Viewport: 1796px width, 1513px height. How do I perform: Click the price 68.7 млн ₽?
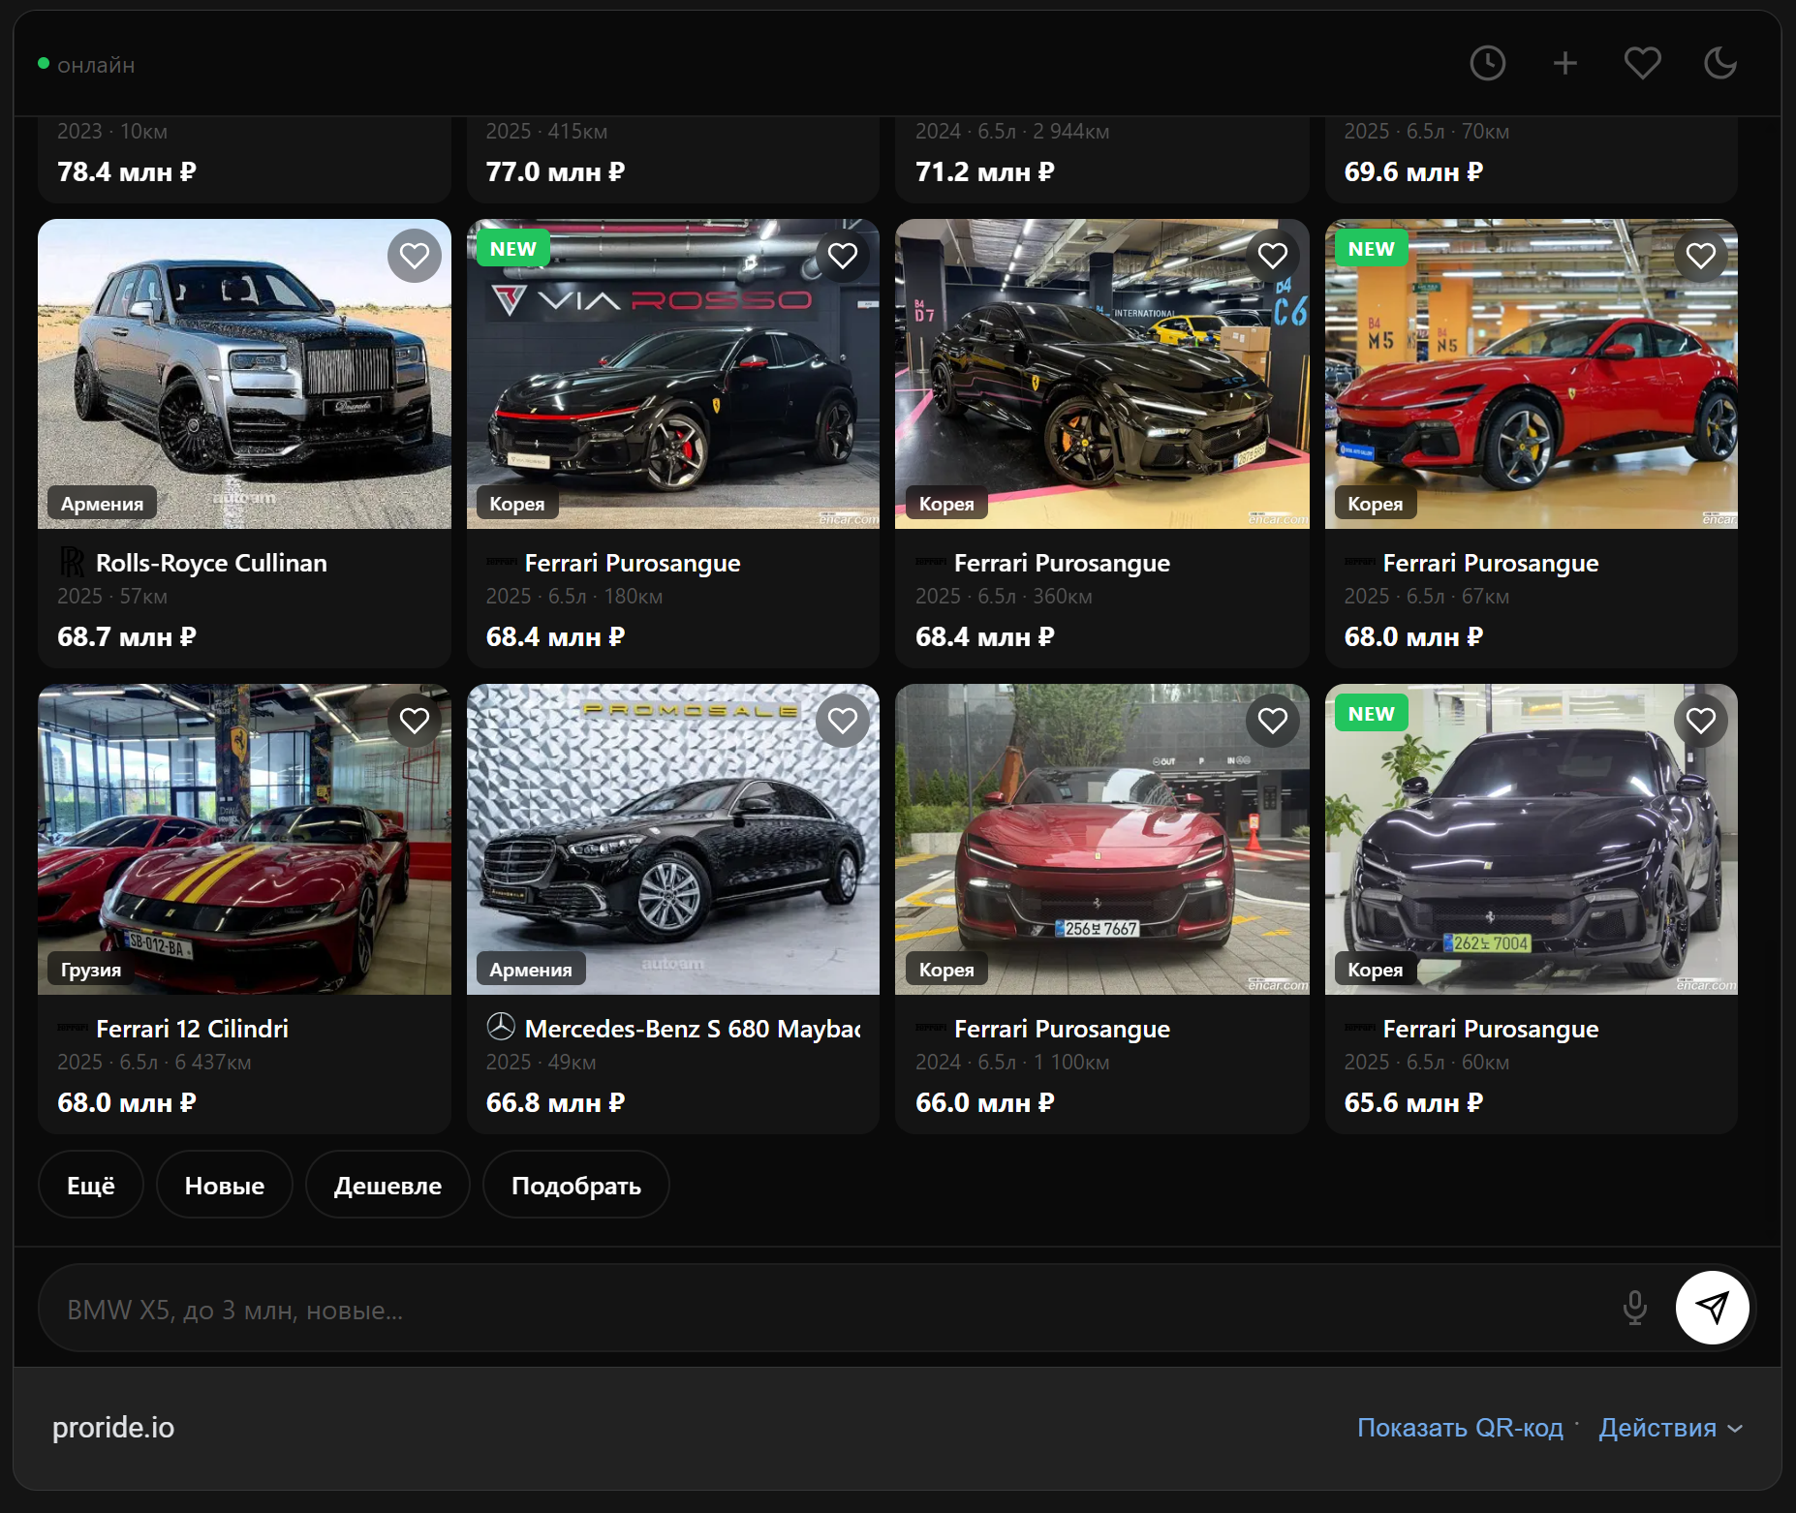click(x=127, y=636)
